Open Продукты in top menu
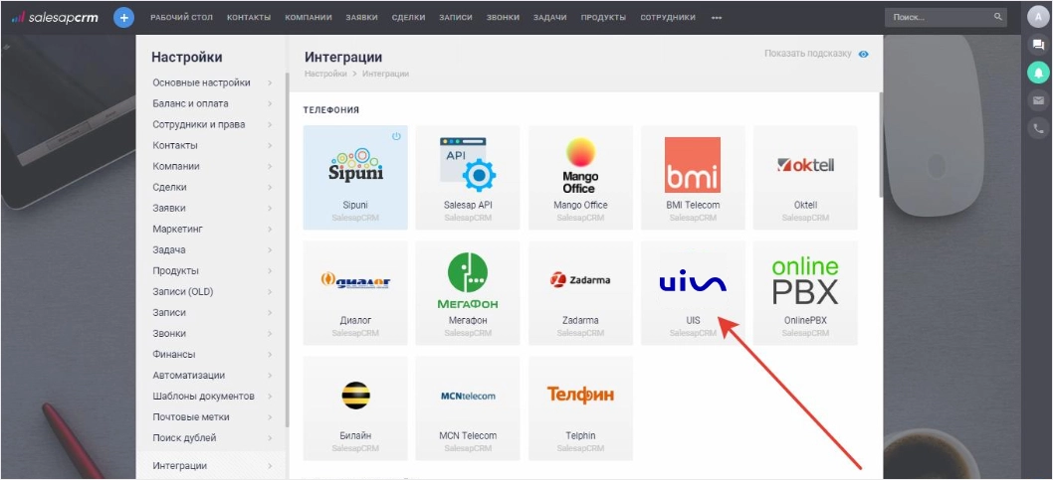 coord(603,18)
